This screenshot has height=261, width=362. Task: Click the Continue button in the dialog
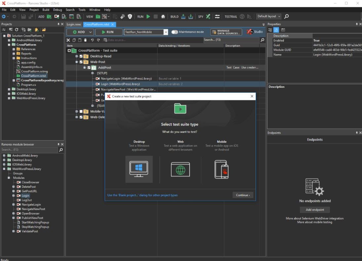tap(243, 195)
